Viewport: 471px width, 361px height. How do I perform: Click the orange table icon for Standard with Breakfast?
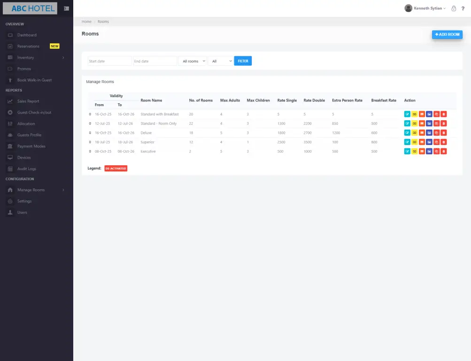pyautogui.click(x=422, y=114)
